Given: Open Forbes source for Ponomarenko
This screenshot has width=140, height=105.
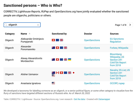Looking at the screenshot, I should [113, 48].
